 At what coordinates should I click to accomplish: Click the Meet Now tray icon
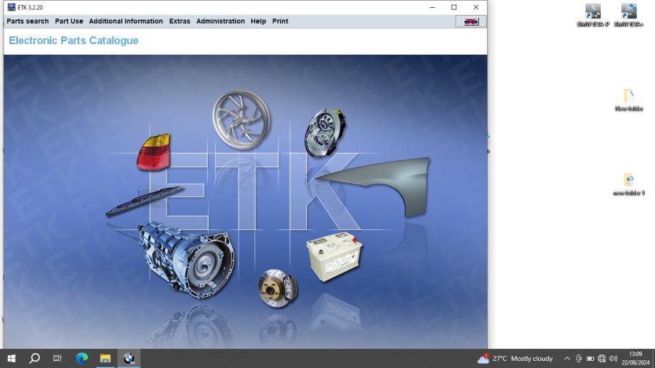click(x=579, y=359)
